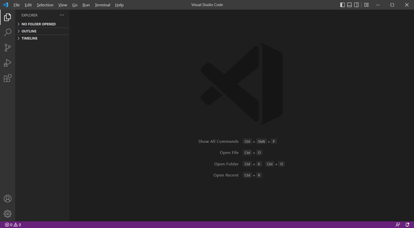Open the Explorer view in activity bar

pos(8,17)
